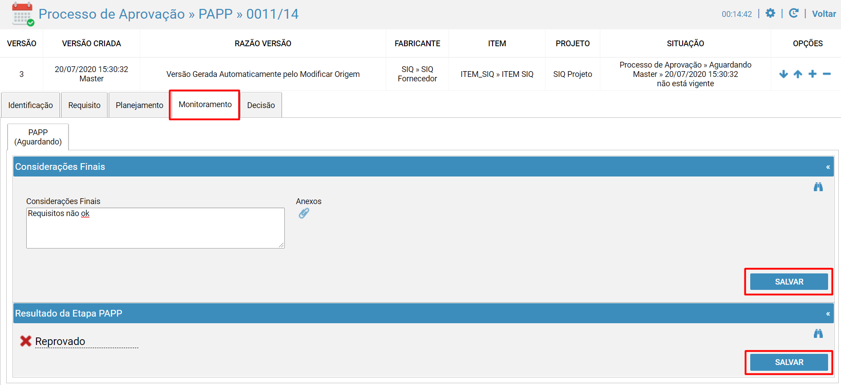Click the ITEM column header
The width and height of the screenshot is (841, 385).
point(497,44)
